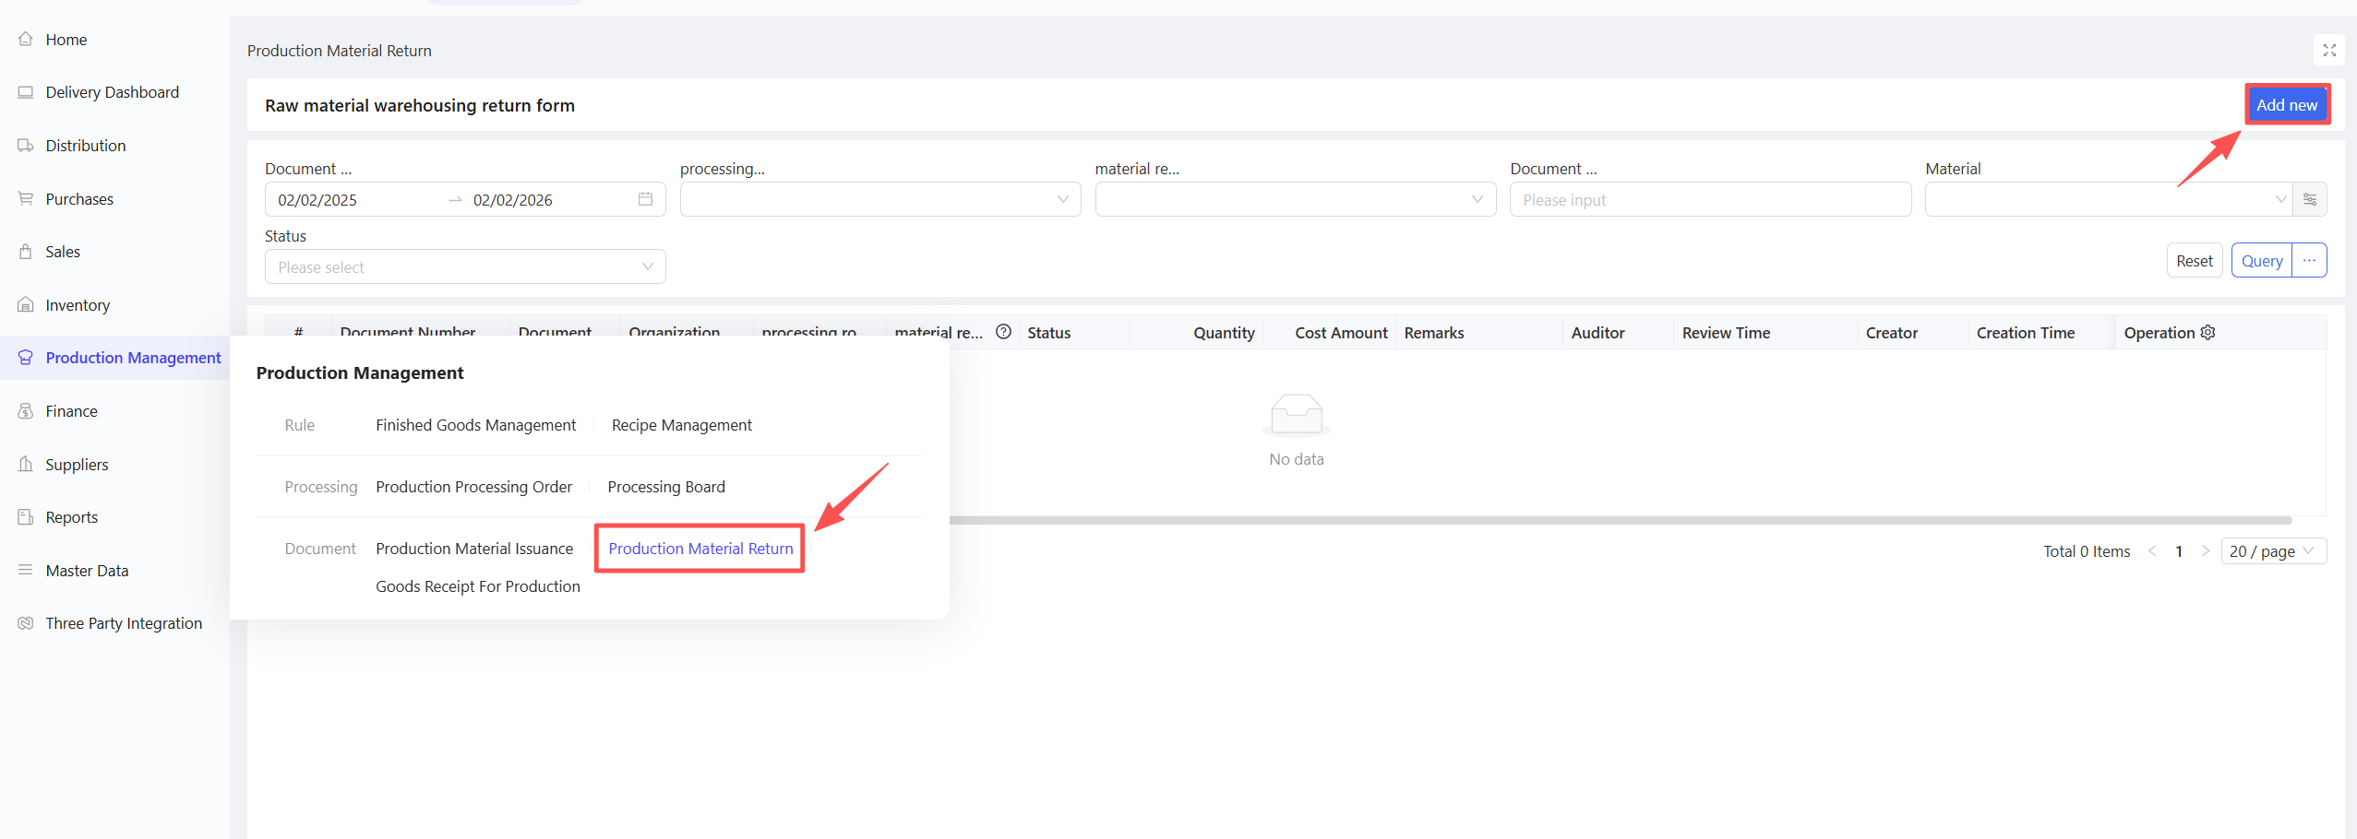Click the Operation column settings gear
Image resolution: width=2357 pixels, height=839 pixels.
2208,333
